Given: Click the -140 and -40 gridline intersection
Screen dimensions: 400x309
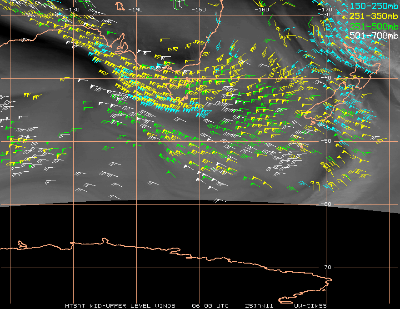Looking at the screenshot, I should click(x=137, y=78).
